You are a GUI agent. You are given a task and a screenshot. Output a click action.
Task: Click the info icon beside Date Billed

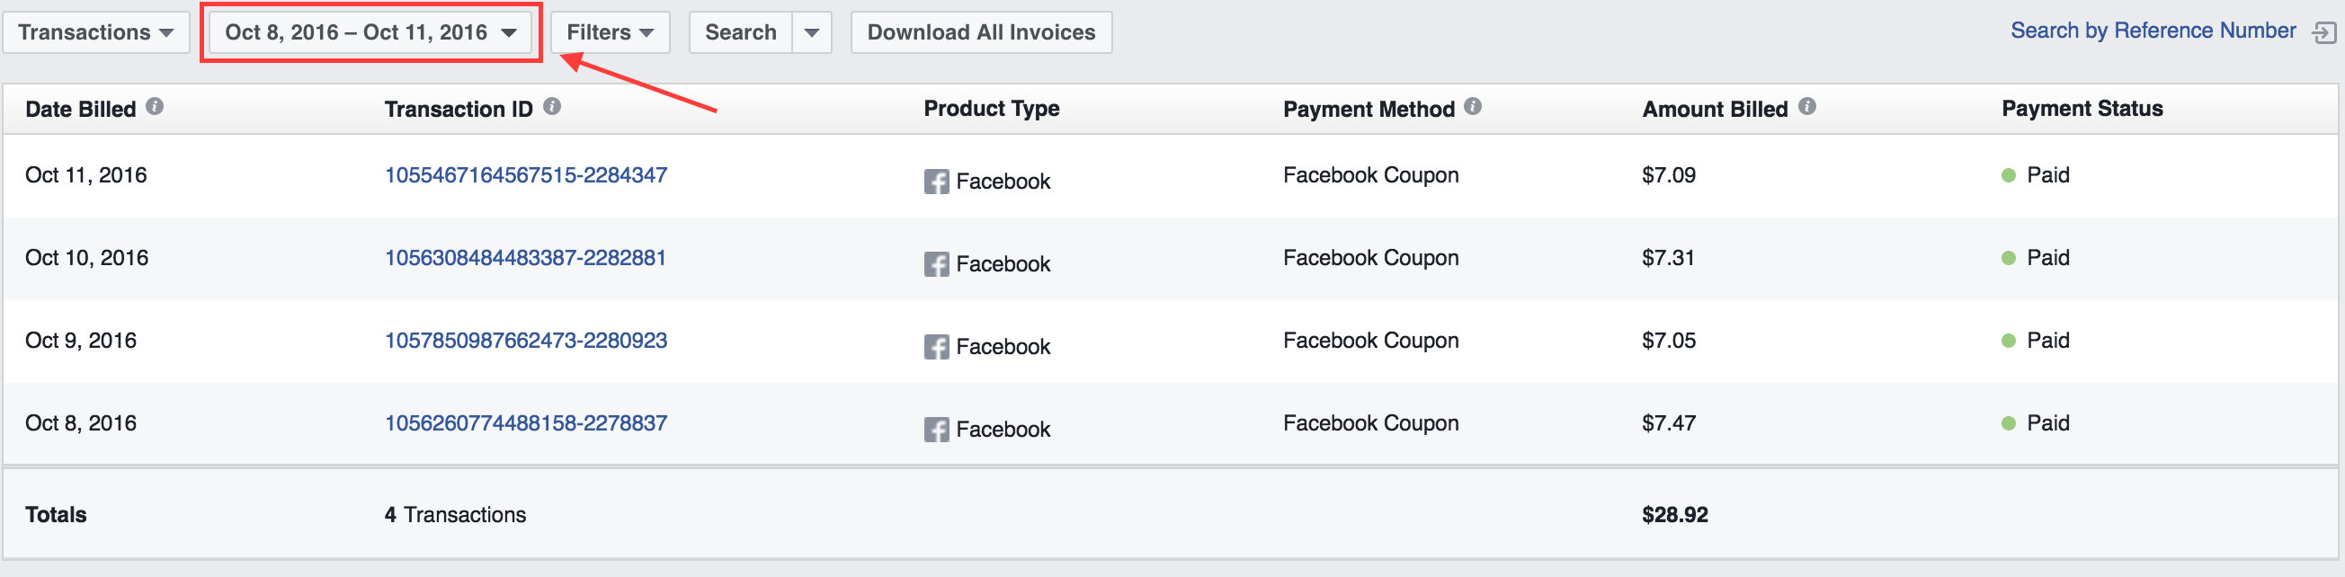155,106
